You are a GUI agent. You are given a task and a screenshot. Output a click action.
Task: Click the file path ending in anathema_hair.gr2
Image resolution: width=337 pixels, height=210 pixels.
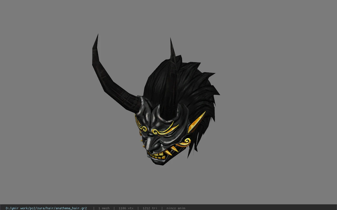click(x=46, y=208)
